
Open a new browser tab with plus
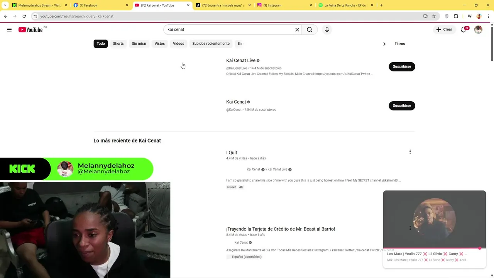click(x=381, y=5)
